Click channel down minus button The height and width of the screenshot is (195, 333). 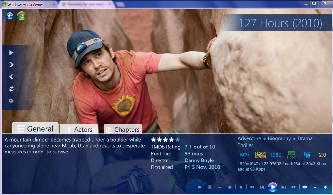pos(220,187)
